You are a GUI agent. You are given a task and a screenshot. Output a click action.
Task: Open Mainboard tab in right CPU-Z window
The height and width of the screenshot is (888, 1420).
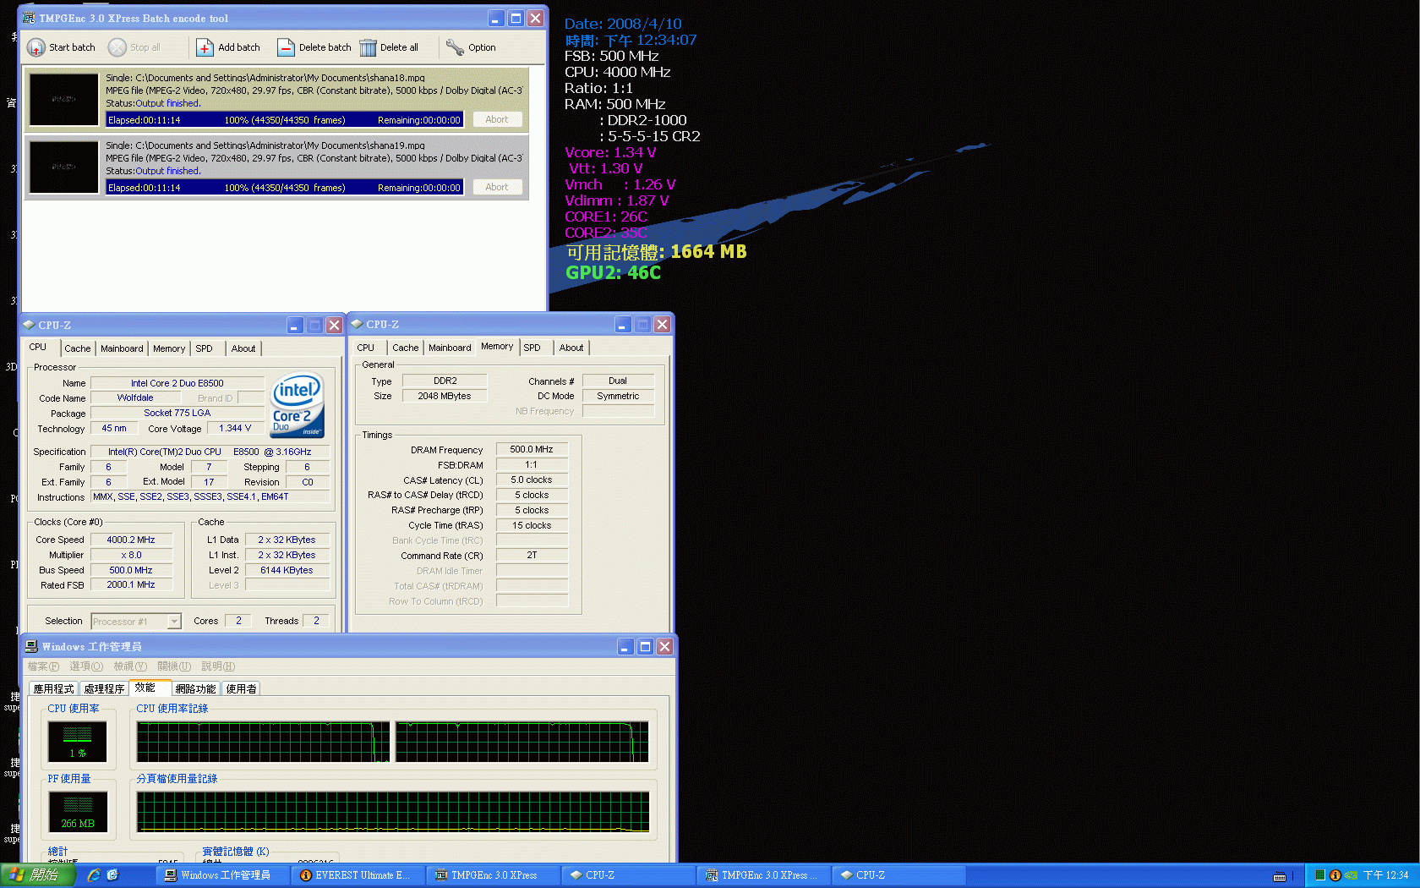click(x=450, y=348)
